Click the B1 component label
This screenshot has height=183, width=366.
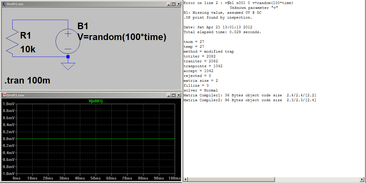coord(83,26)
